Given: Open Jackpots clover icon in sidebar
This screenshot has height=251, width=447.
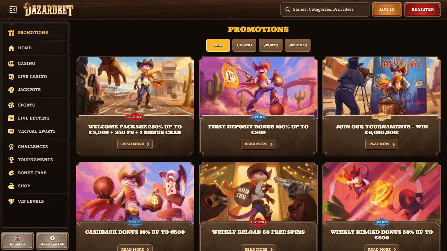Looking at the screenshot, I should click(x=11, y=90).
